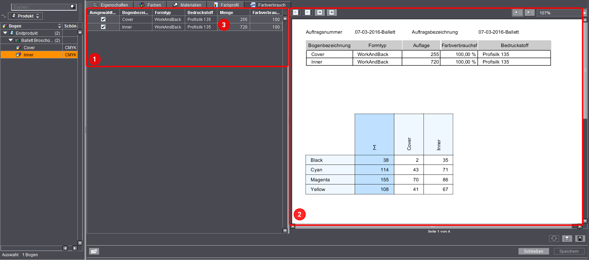
Task: Select the Inner sheet in the tree
Action: pos(39,55)
